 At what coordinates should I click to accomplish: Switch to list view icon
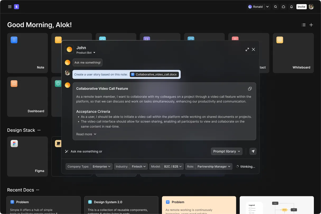pyautogui.click(x=304, y=25)
